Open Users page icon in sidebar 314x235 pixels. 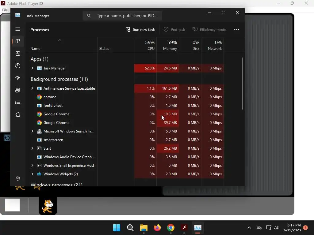[17, 90]
